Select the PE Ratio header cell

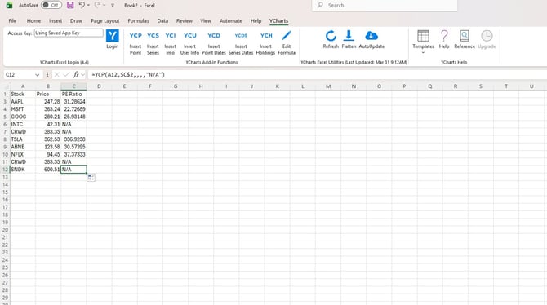(x=73, y=94)
